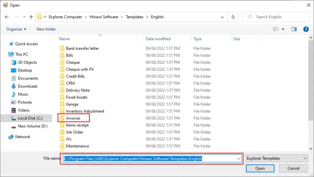Click Hinawi Software in address breadcrumb

104,17
